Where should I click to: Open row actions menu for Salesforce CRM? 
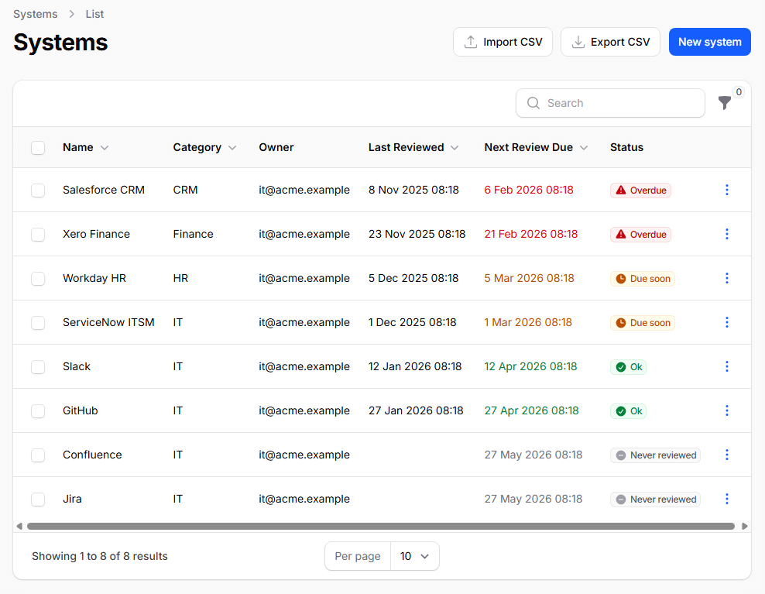(727, 190)
